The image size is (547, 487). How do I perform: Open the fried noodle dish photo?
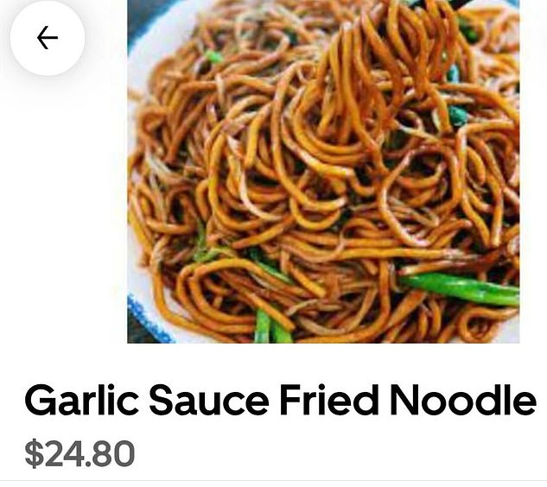click(x=323, y=172)
